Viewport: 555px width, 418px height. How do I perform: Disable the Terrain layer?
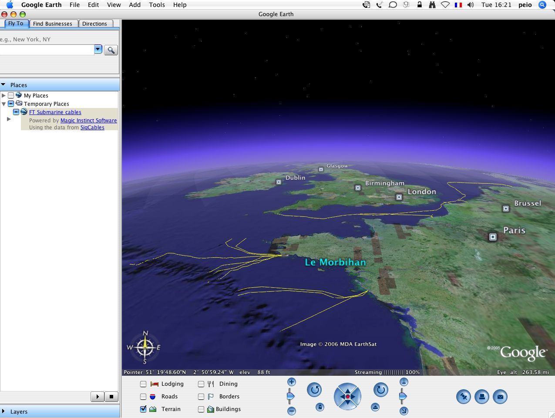tap(143, 409)
